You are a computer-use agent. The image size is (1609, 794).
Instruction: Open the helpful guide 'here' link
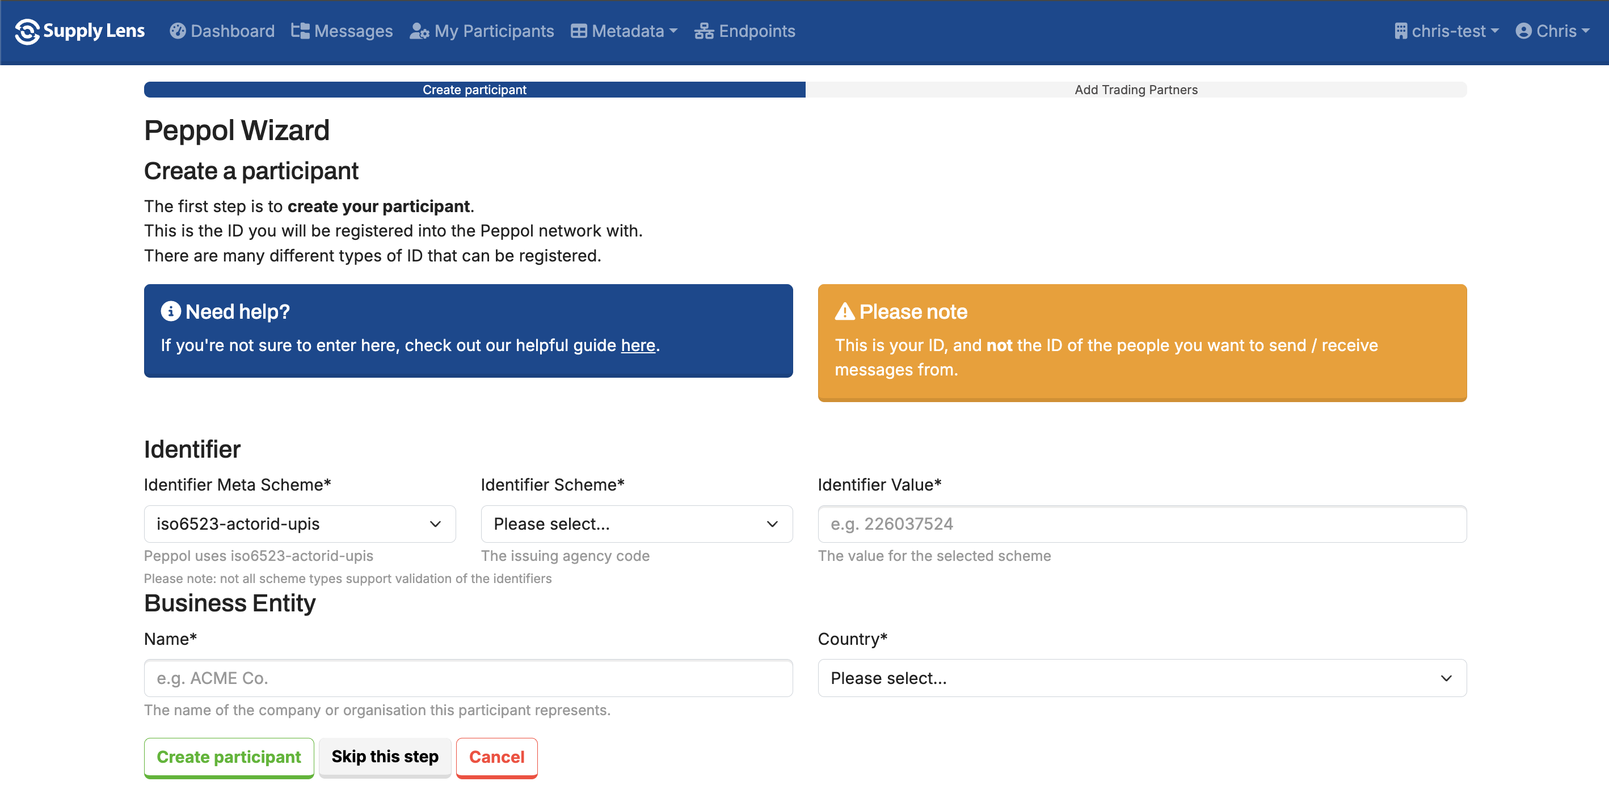(x=638, y=345)
